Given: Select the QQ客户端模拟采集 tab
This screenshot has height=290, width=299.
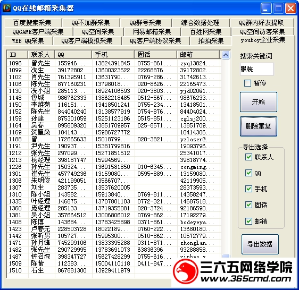Looking at the screenshot, I should coord(87,41).
